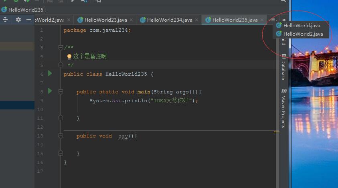Open the Database tool window
Screen dimensions: 338x188
(x=283, y=67)
